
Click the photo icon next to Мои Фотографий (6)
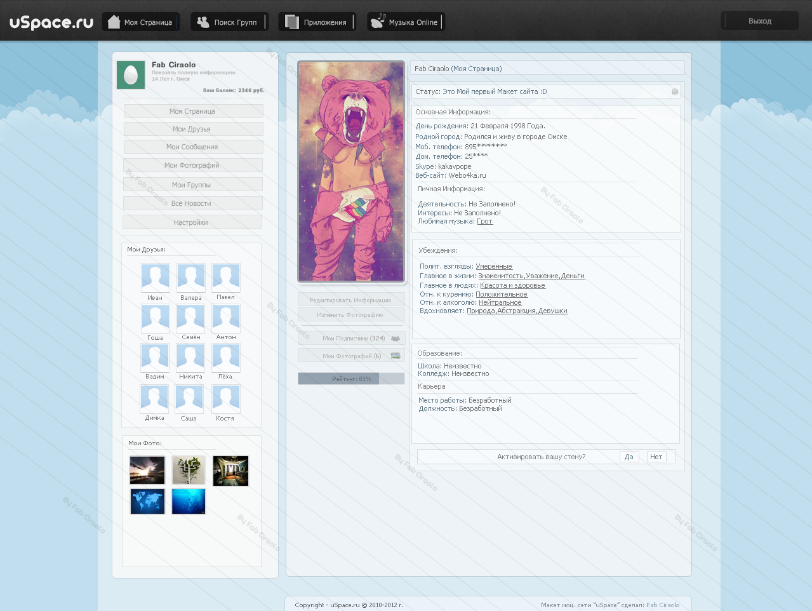click(x=396, y=356)
